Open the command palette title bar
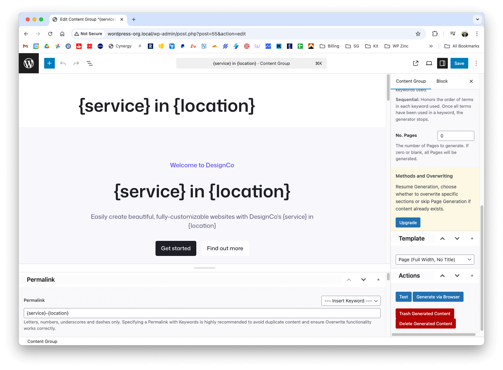Screen dimensions: 503x370 point(252,63)
